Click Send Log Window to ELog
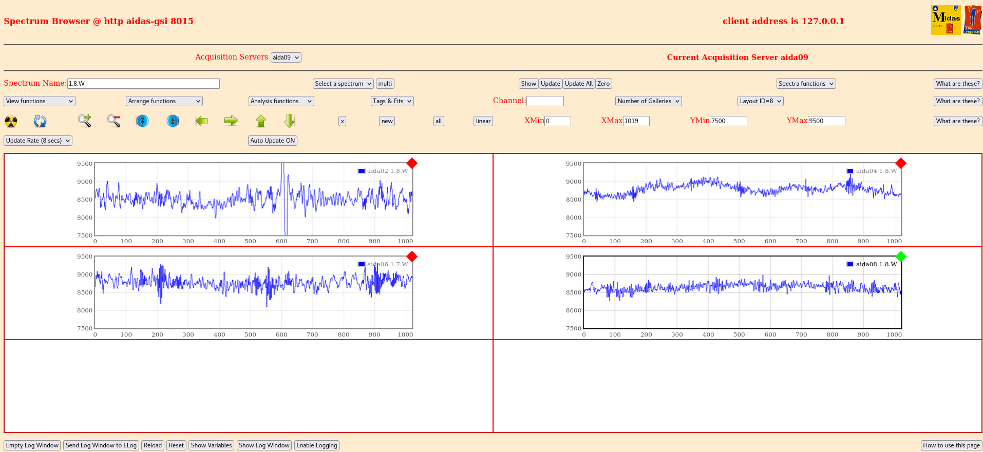983x452 pixels. 101,445
